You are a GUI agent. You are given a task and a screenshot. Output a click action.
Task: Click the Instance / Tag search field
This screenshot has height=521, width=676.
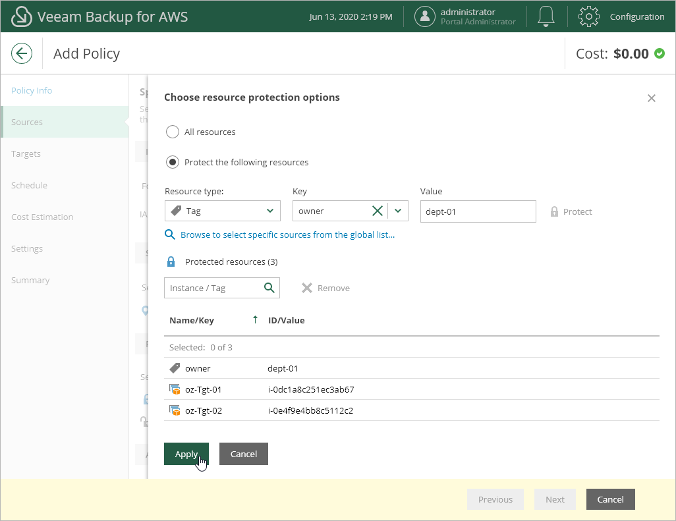[222, 288]
